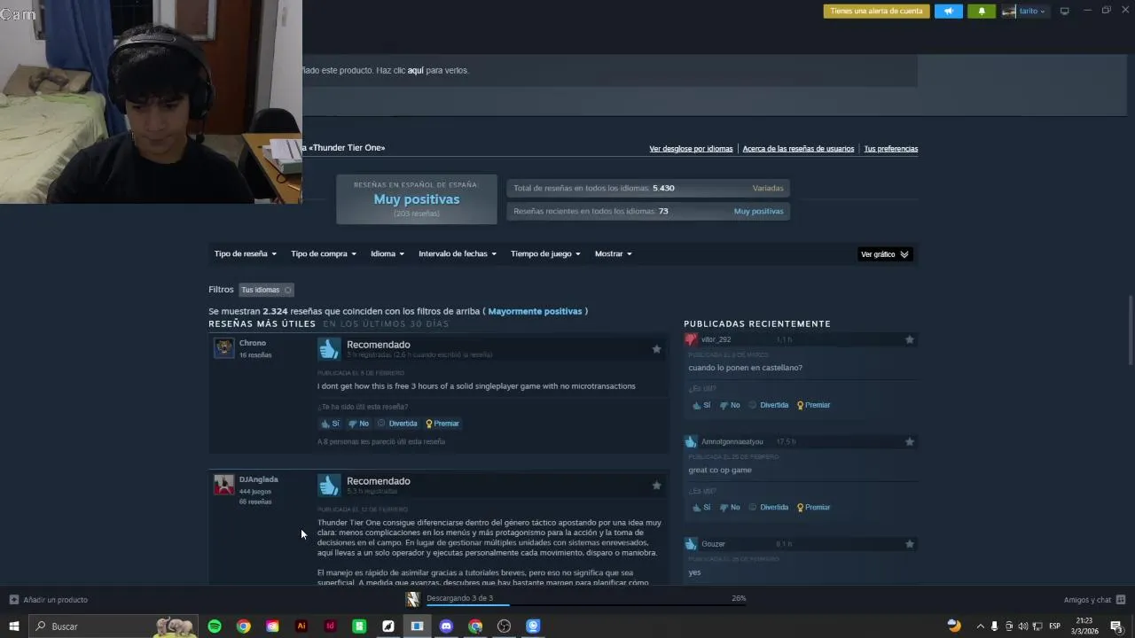Switch to Big Picture mode icon
The image size is (1135, 638).
click(1065, 11)
